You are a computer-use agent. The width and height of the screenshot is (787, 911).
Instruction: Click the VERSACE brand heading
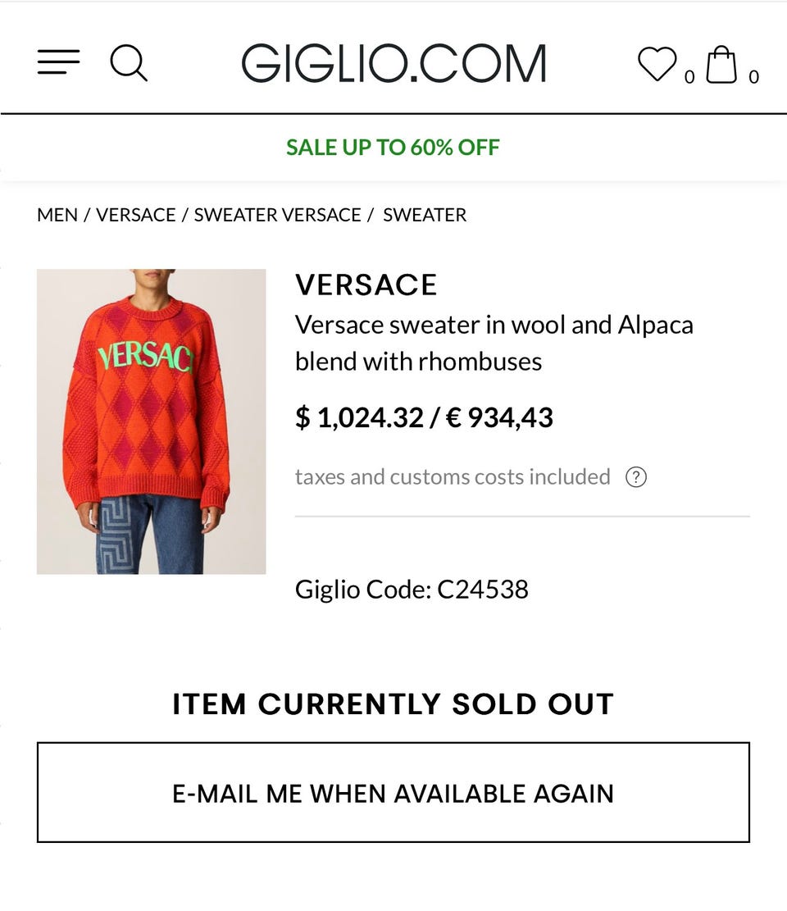(366, 285)
